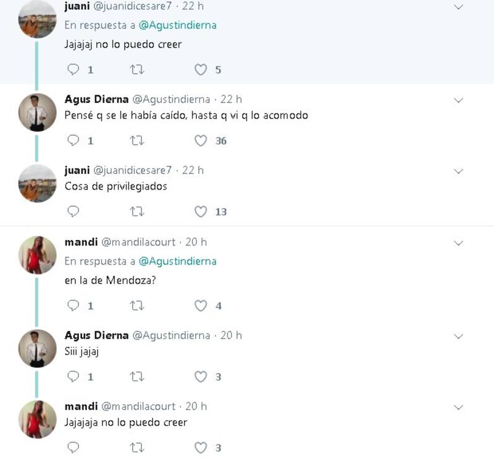Like the "Cosa de privilegiados" tweet
This screenshot has width=494, height=461.
[201, 212]
